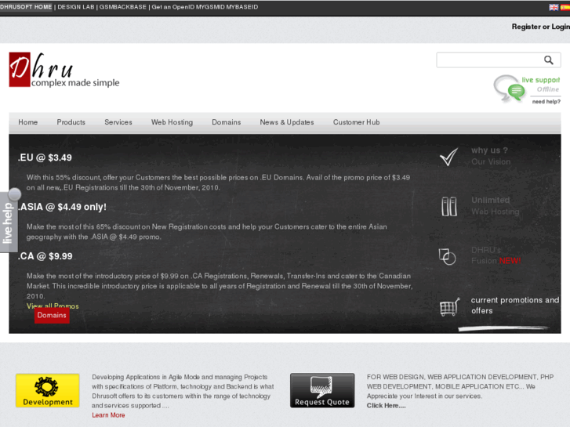Click the Dhru logo
Viewport: 570px width, 427px height.
64,70
